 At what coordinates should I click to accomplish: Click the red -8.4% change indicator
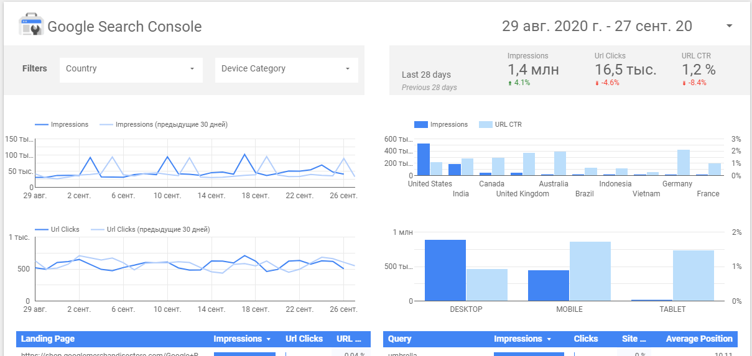click(694, 83)
